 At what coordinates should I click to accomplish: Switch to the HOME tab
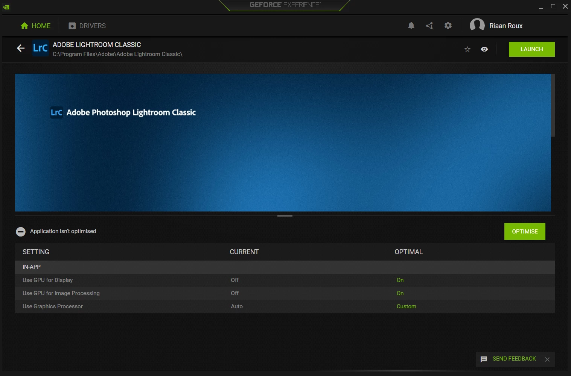tap(36, 26)
